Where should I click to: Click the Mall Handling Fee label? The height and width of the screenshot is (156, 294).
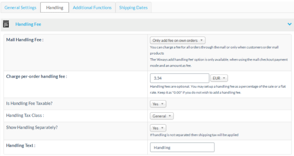pos(25,40)
